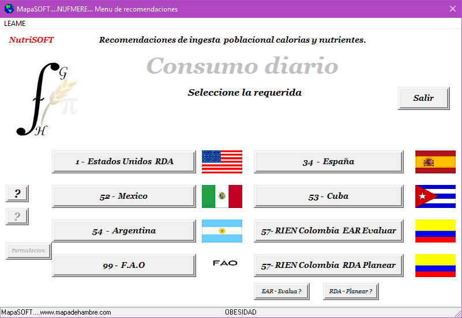Open 57- RIEN Colombia EAR Evaluar
This screenshot has width=462, height=318.
[x=328, y=231]
